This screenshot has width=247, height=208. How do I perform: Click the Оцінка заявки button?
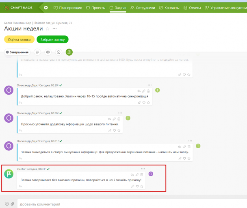tap(19, 39)
